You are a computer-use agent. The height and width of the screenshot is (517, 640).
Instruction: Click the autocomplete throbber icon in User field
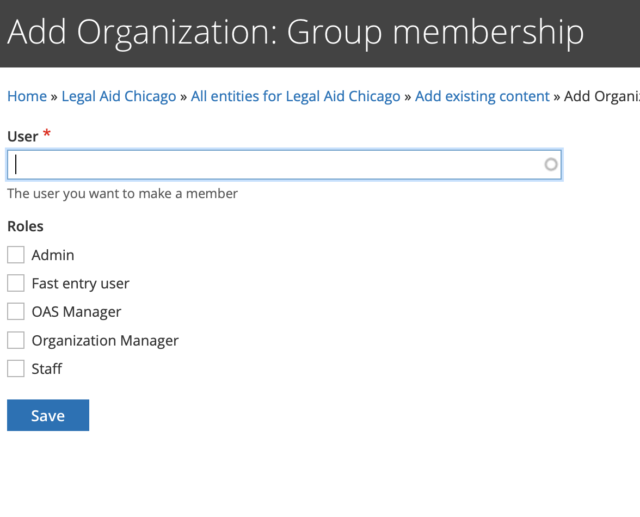tap(551, 164)
